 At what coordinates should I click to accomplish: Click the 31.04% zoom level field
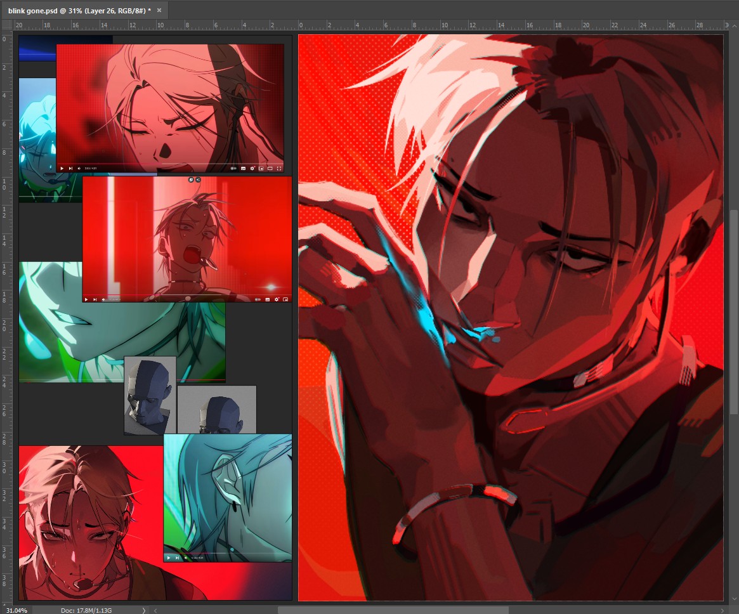pyautogui.click(x=15, y=610)
